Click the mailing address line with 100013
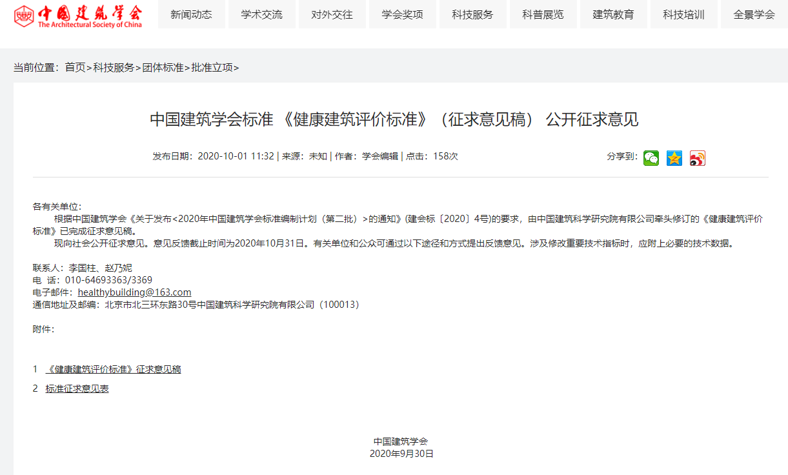The width and height of the screenshot is (788, 475). tap(196, 305)
